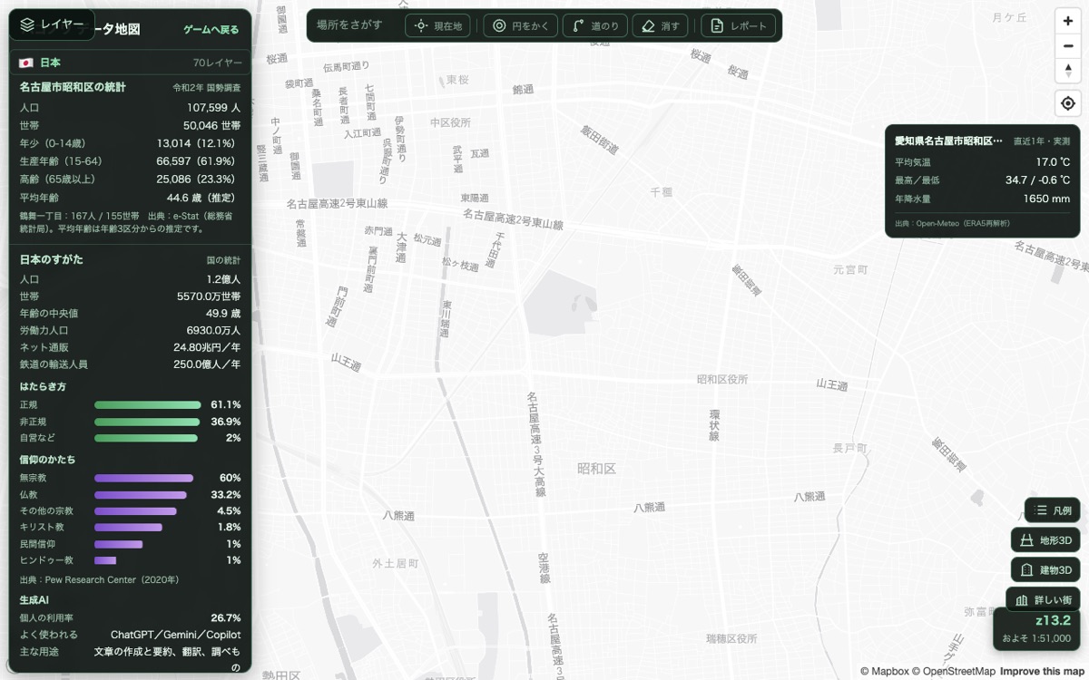Image resolution: width=1089 pixels, height=680 pixels.
Task: Click the 名古屋市昭和区の統計 heading
Action: (73, 87)
